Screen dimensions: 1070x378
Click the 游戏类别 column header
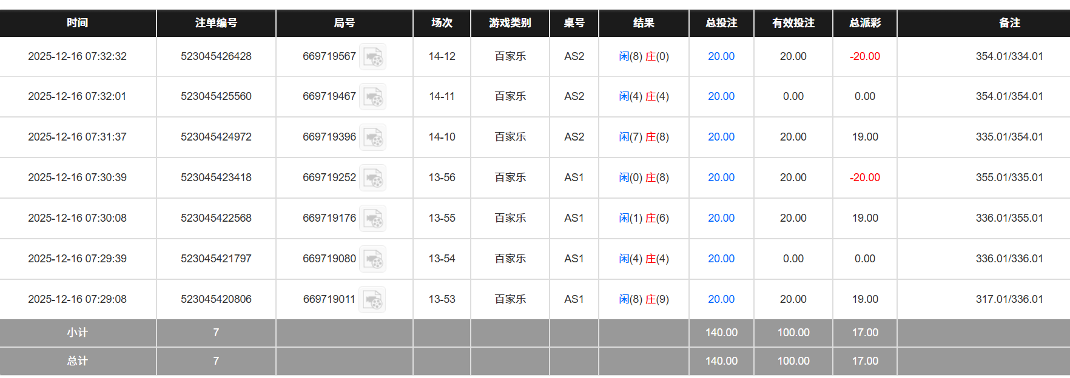pos(510,23)
